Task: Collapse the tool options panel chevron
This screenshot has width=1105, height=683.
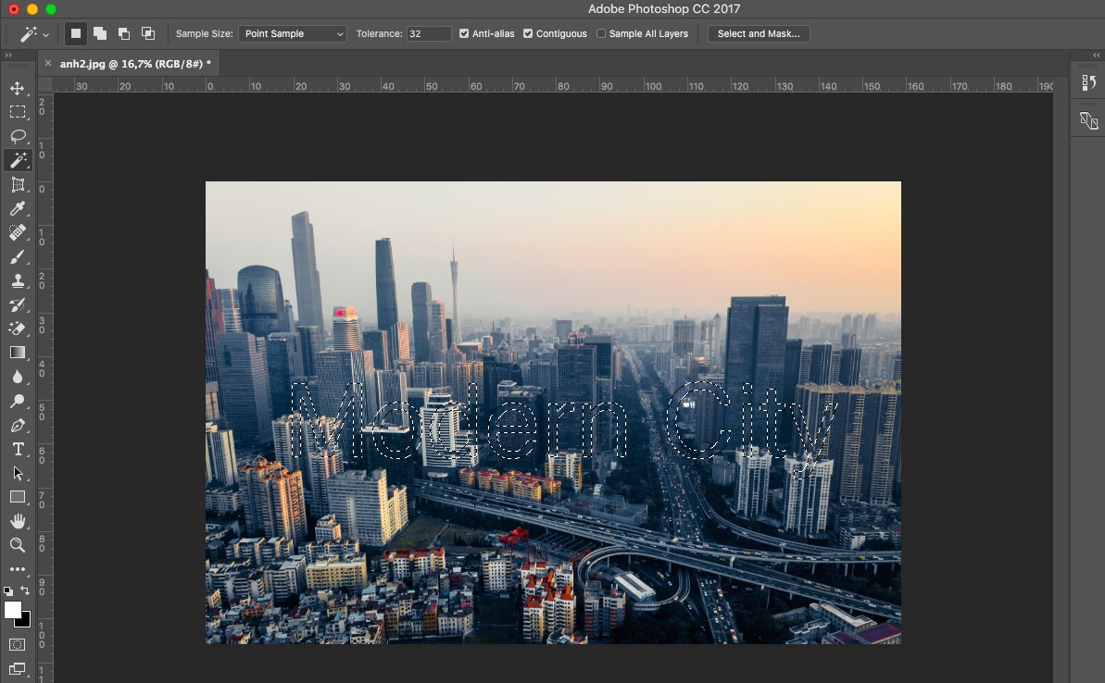Action: [10, 55]
